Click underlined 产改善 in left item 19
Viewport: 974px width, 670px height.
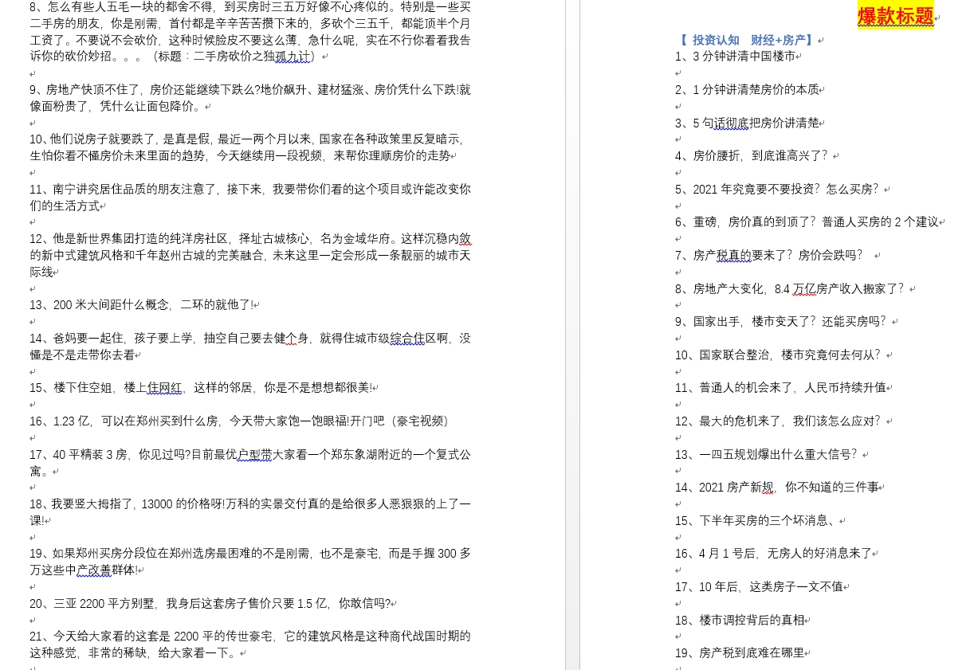[x=94, y=570]
